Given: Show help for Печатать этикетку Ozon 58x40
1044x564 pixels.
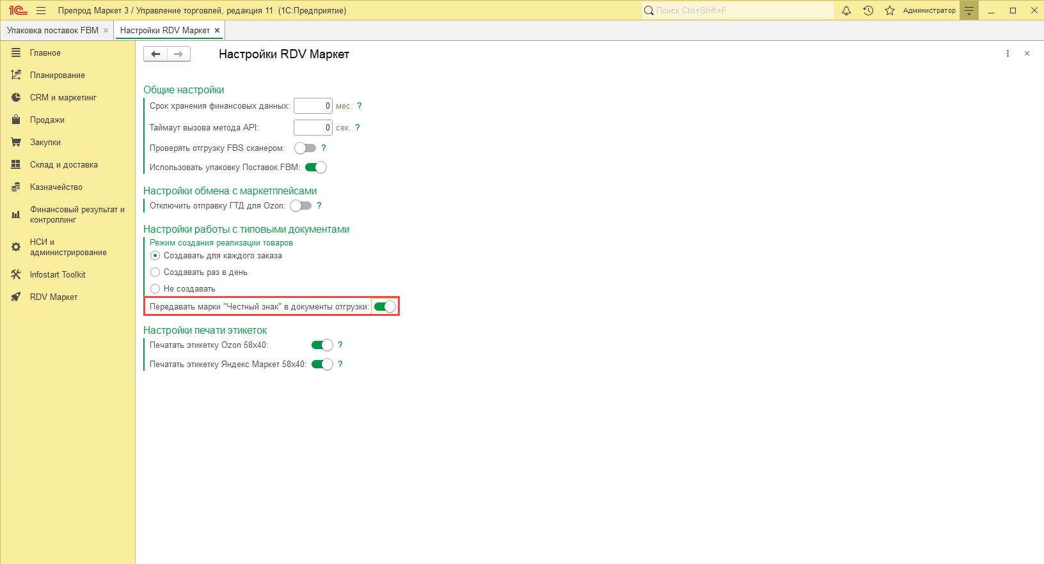Looking at the screenshot, I should pos(340,345).
